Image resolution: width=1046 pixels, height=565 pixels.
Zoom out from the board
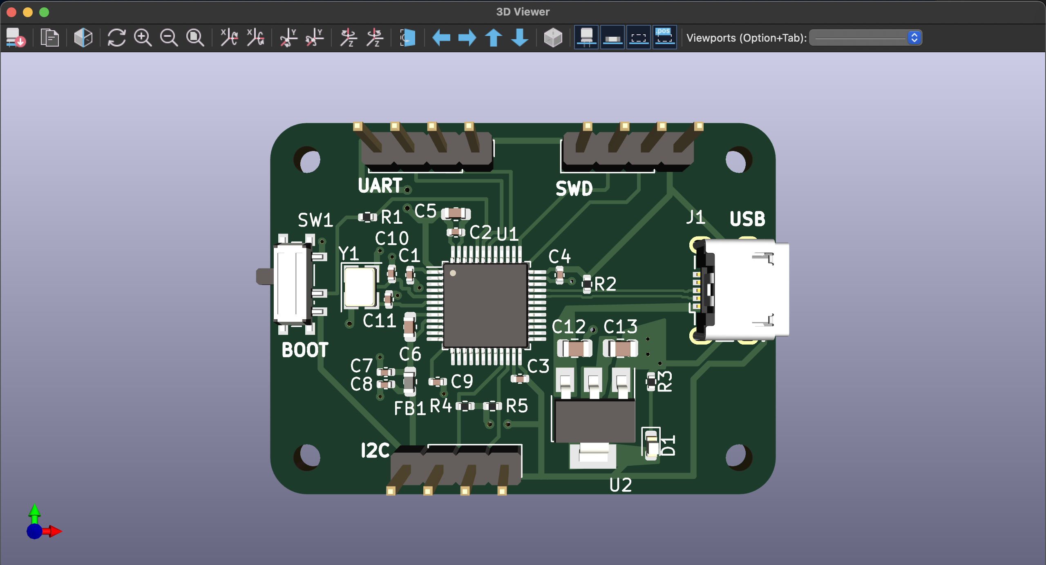[x=169, y=38]
